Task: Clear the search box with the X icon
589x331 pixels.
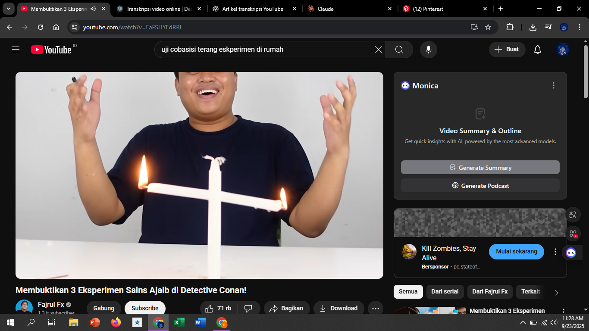Action: click(379, 49)
